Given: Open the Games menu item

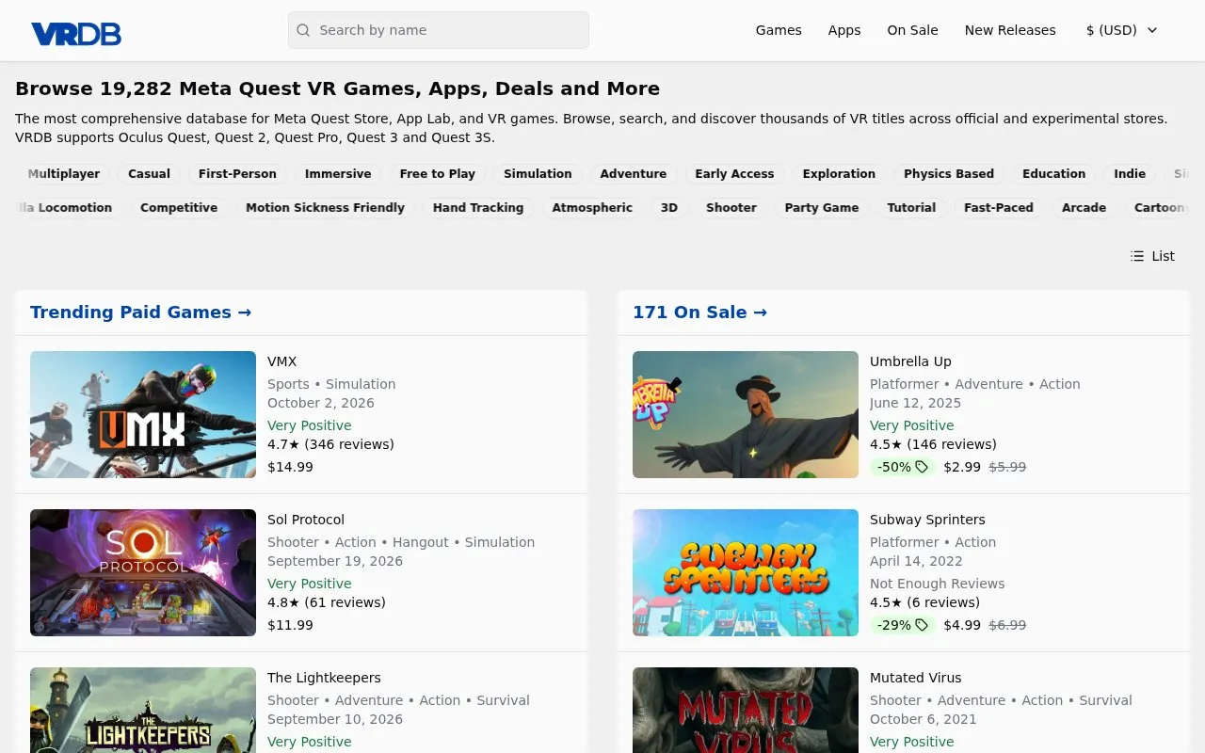Looking at the screenshot, I should tap(779, 30).
